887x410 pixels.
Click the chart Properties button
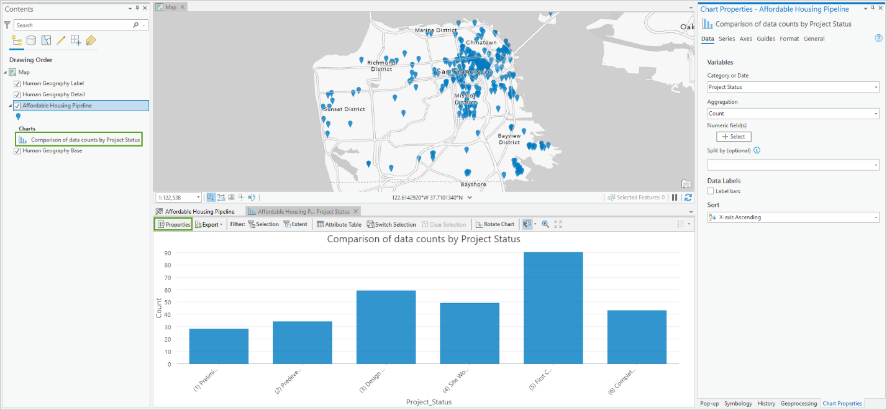[x=173, y=224]
